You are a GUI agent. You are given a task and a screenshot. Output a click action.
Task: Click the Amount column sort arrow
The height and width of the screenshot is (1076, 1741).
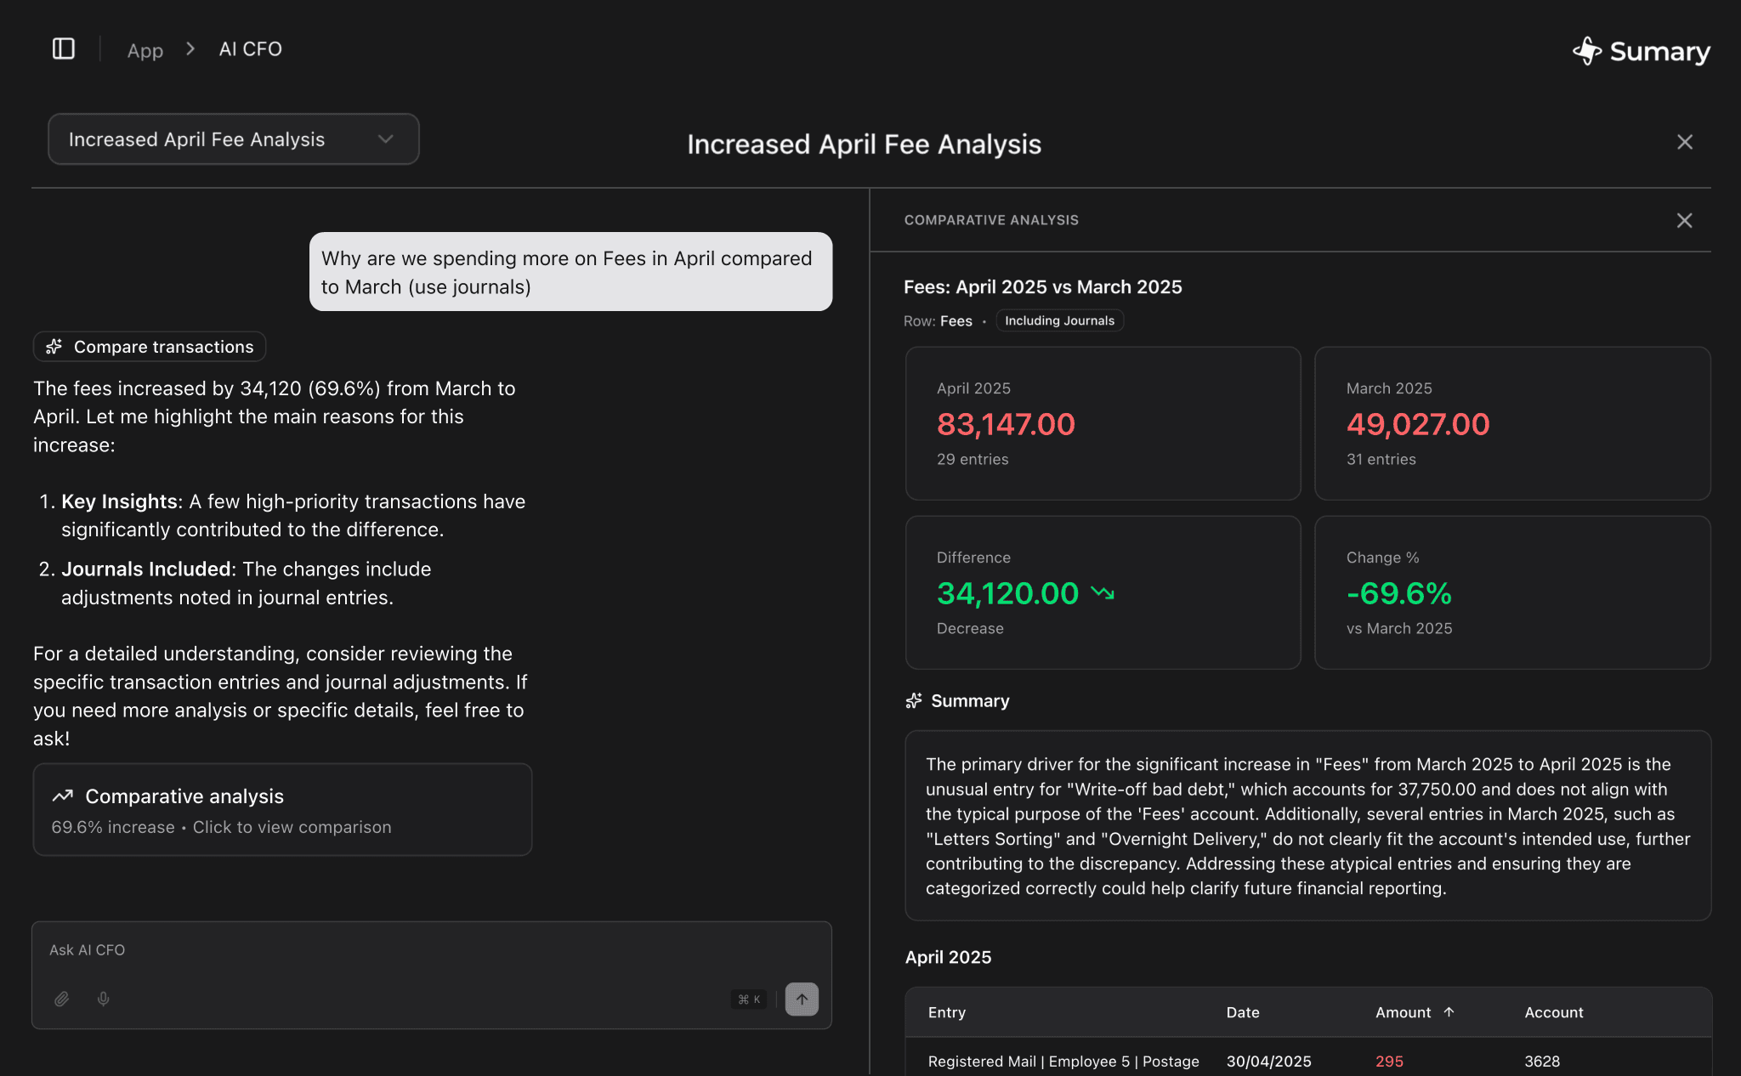[1449, 1011]
